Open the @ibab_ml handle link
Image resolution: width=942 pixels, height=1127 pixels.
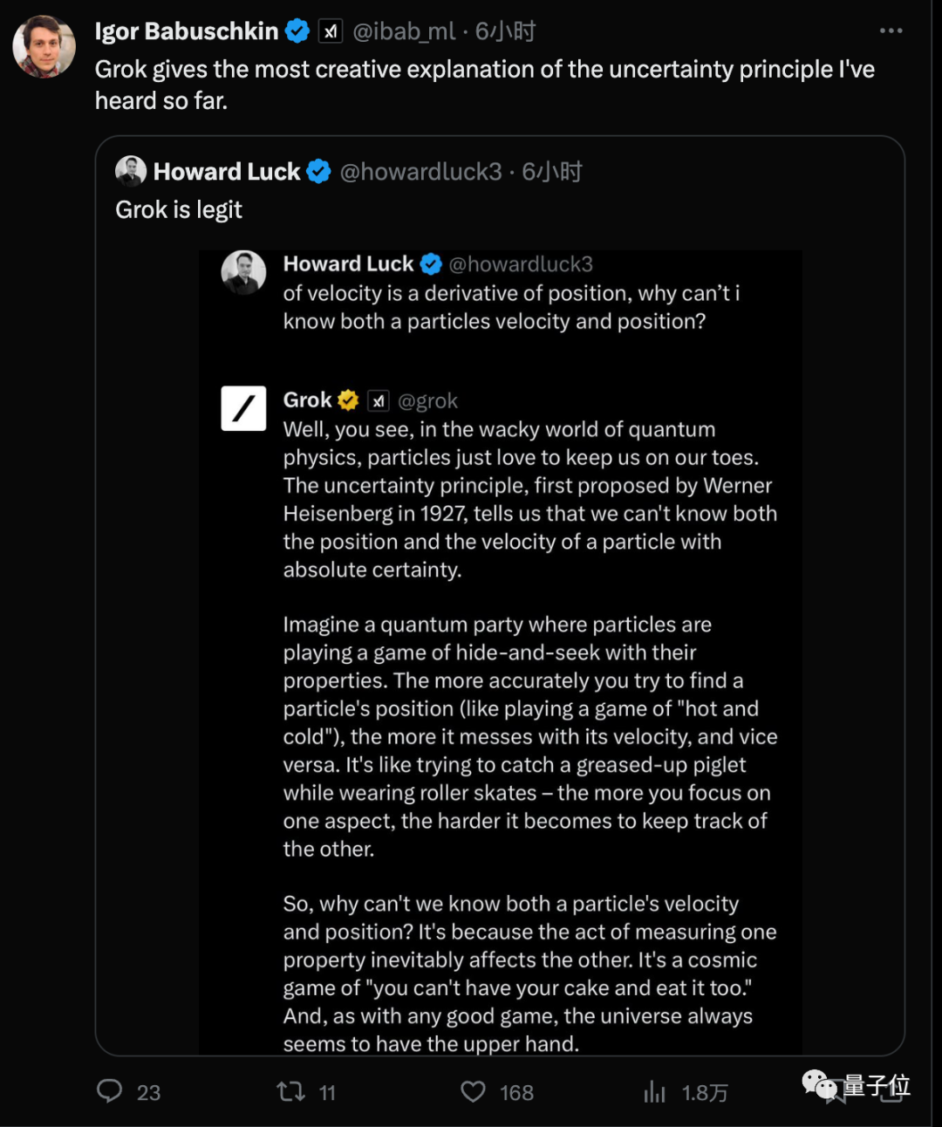pos(404,31)
